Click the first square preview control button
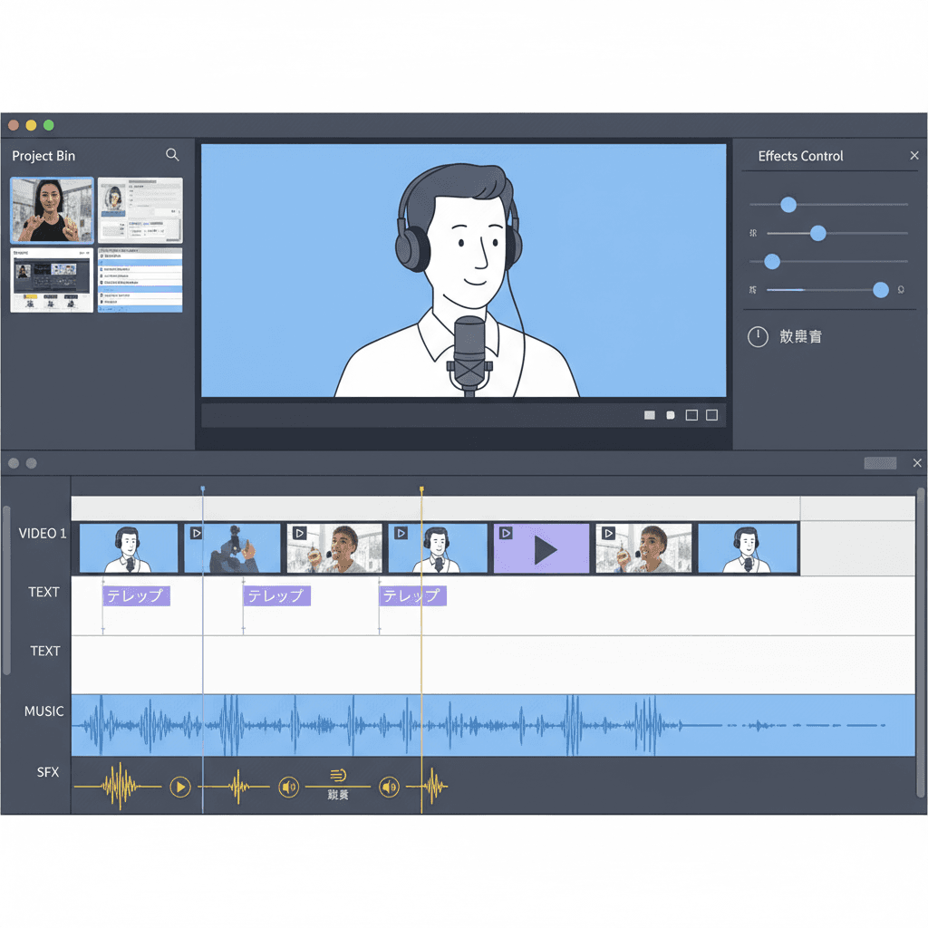Image resolution: width=928 pixels, height=928 pixels. pos(649,415)
